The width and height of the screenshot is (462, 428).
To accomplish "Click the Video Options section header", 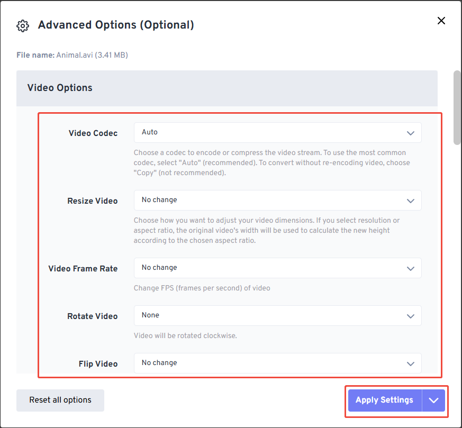I will click(x=59, y=88).
